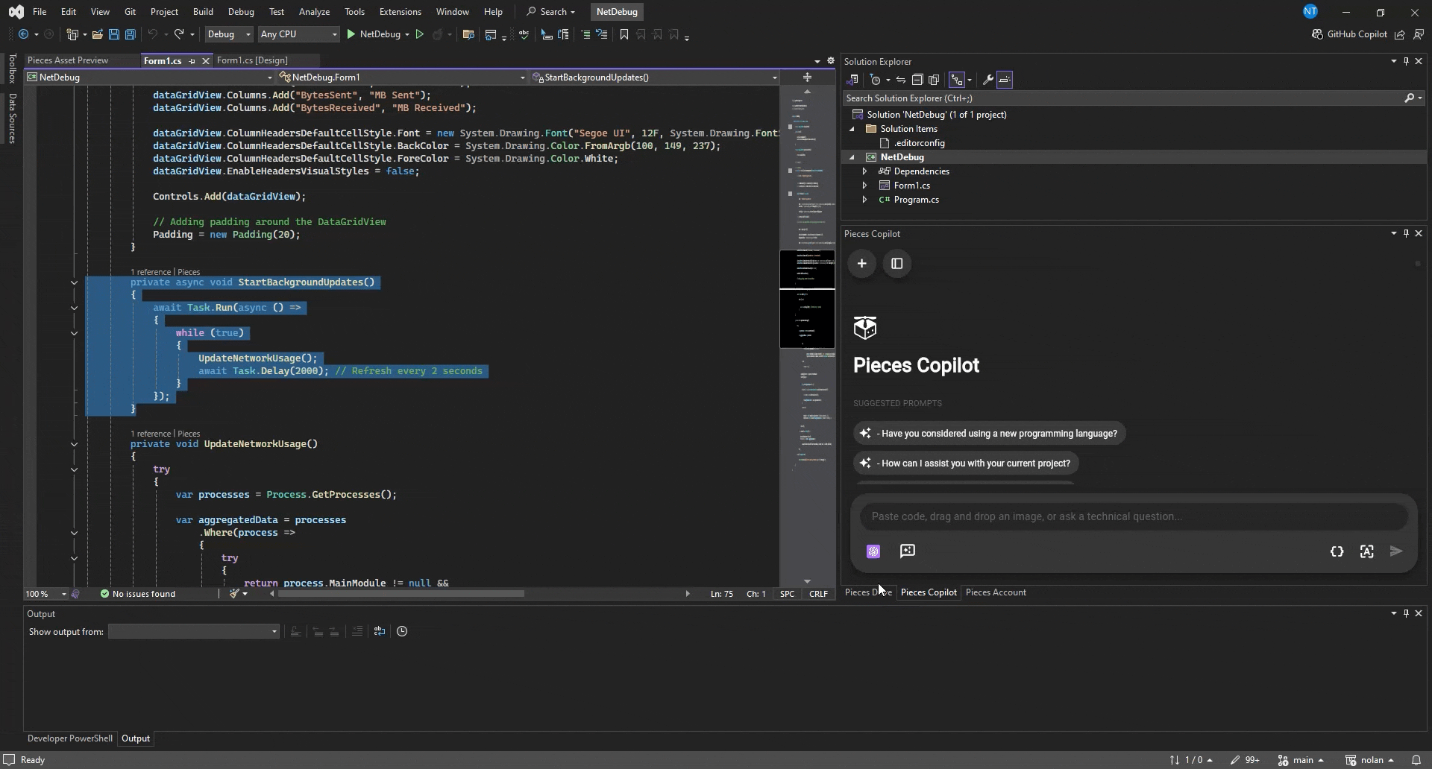Open notifications bell in status bar

tap(1416, 760)
